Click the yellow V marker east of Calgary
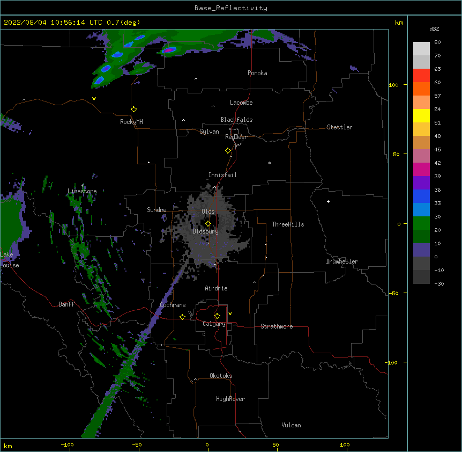 click(230, 314)
